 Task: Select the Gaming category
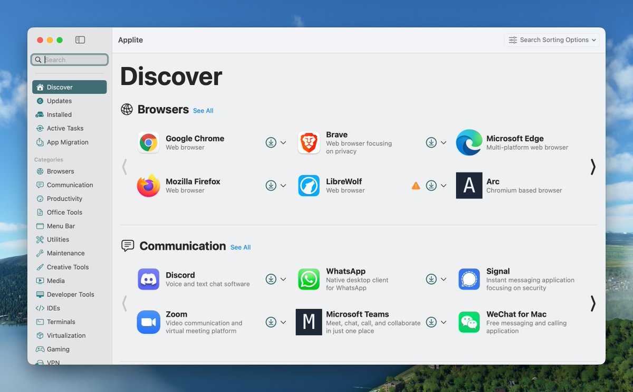(70, 349)
